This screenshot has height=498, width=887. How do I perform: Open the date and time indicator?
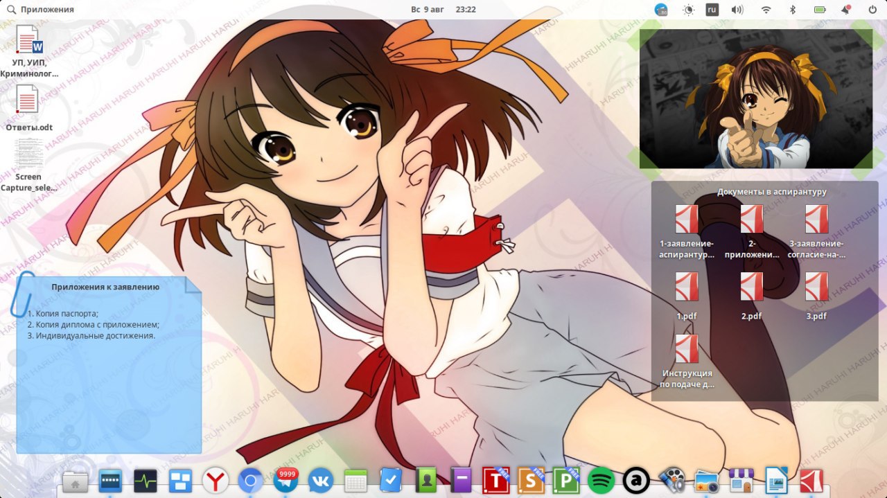tap(443, 10)
